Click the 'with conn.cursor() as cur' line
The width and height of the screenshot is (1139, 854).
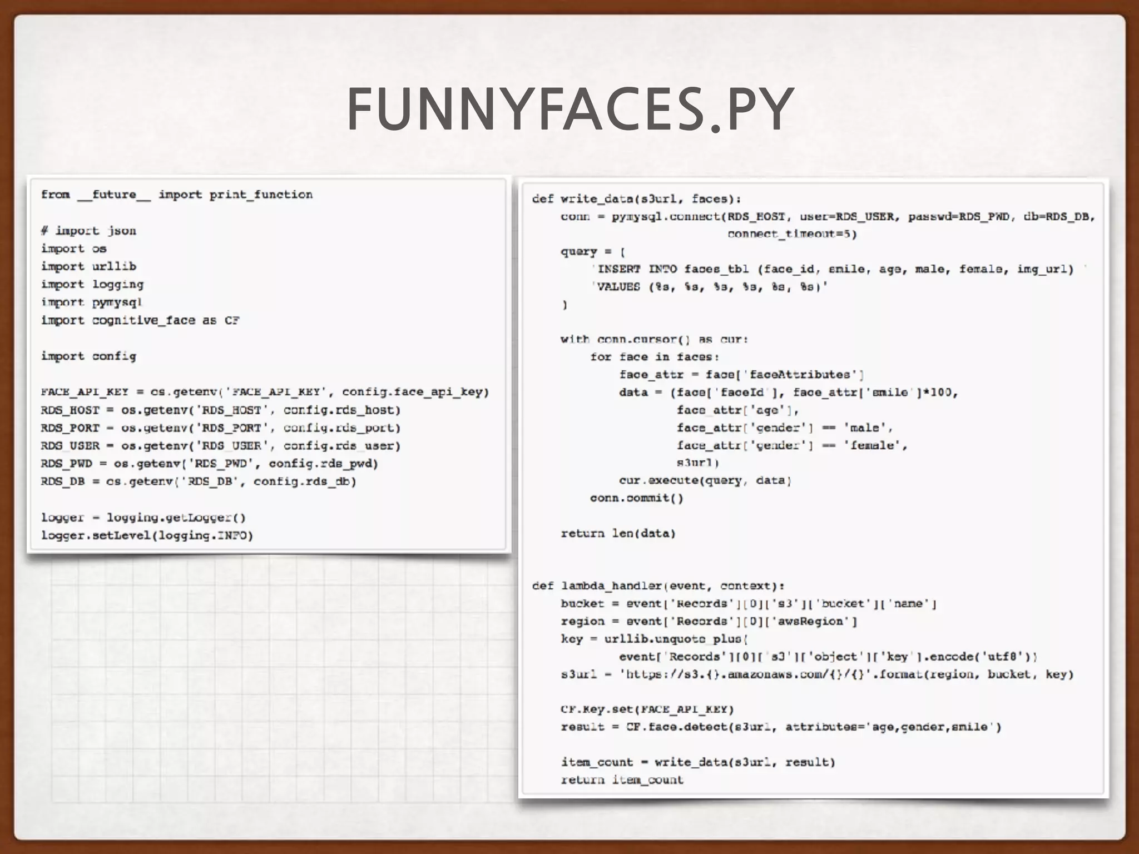pos(654,339)
